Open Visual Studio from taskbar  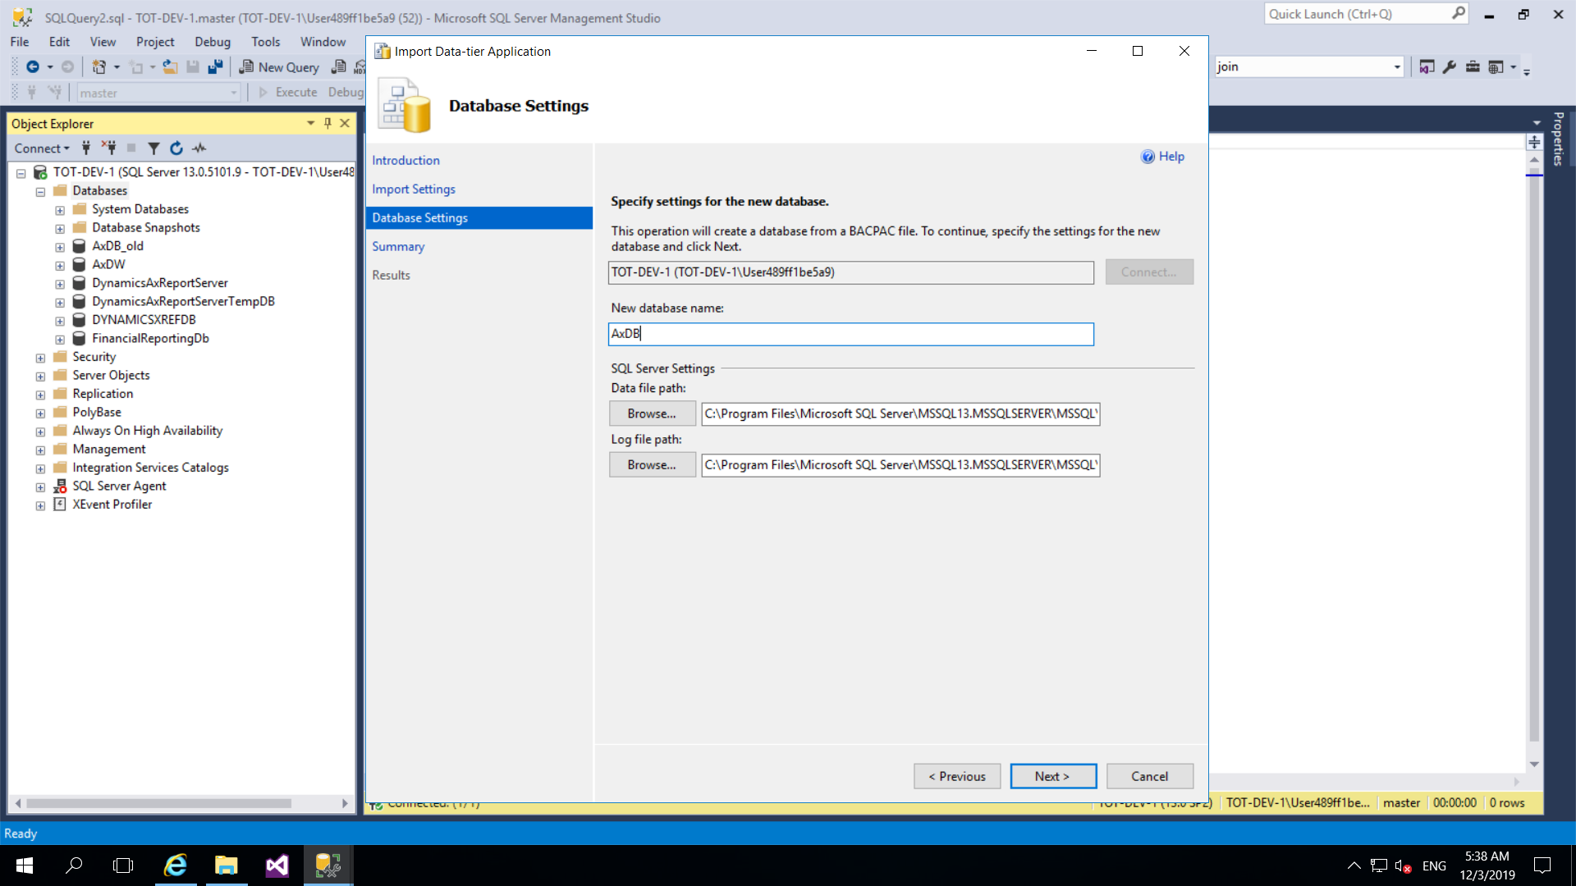[277, 865]
